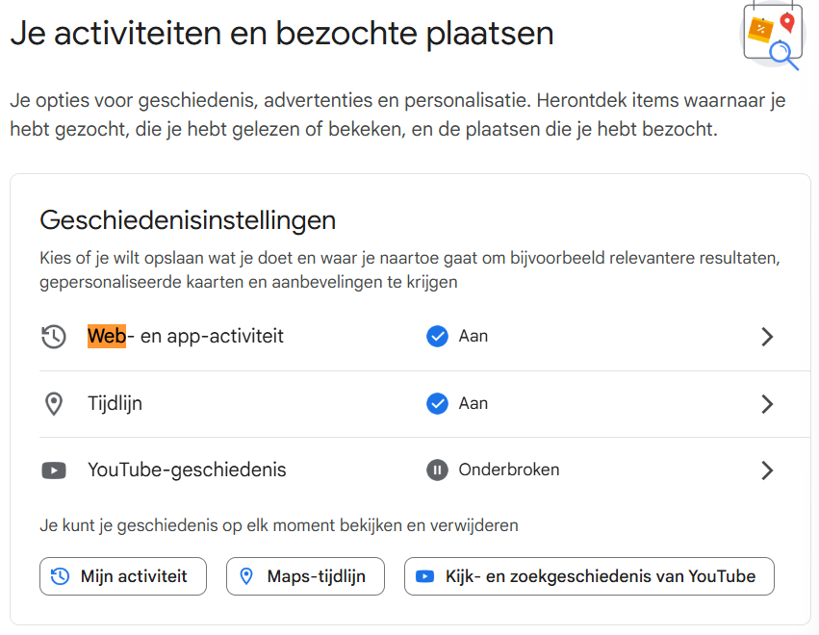
Task: Open the YouTube-geschiedenis settings label
Action: [187, 470]
